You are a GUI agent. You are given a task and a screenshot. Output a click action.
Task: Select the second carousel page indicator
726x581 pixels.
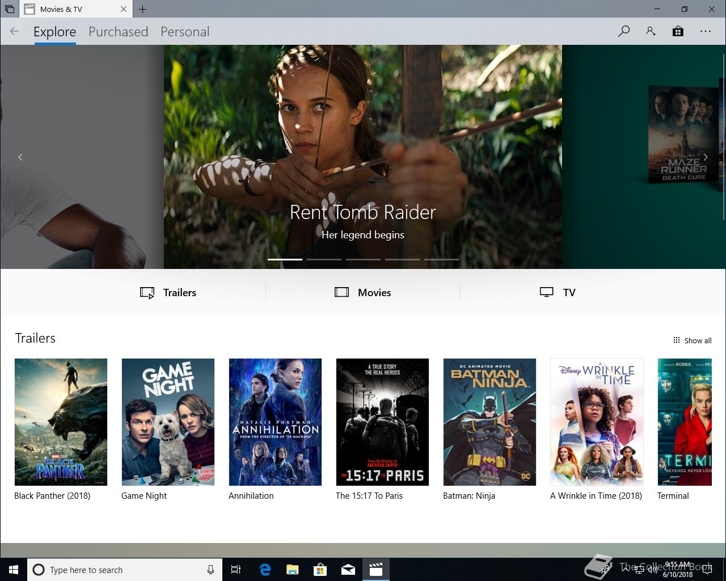click(x=324, y=259)
